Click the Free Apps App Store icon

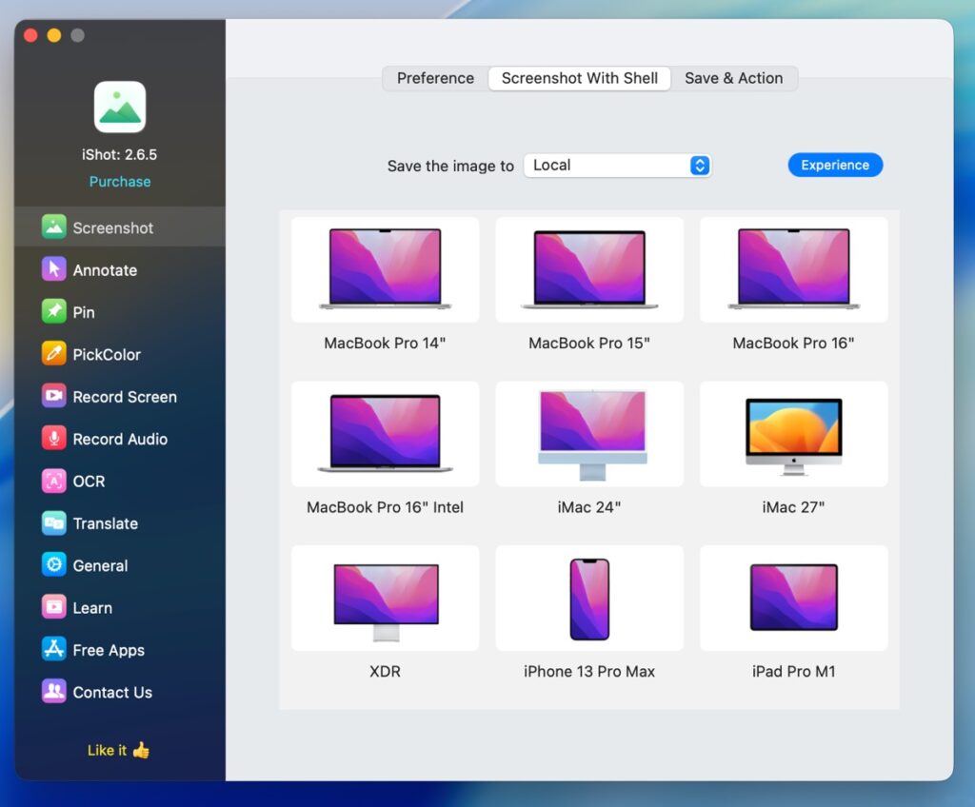tap(54, 649)
